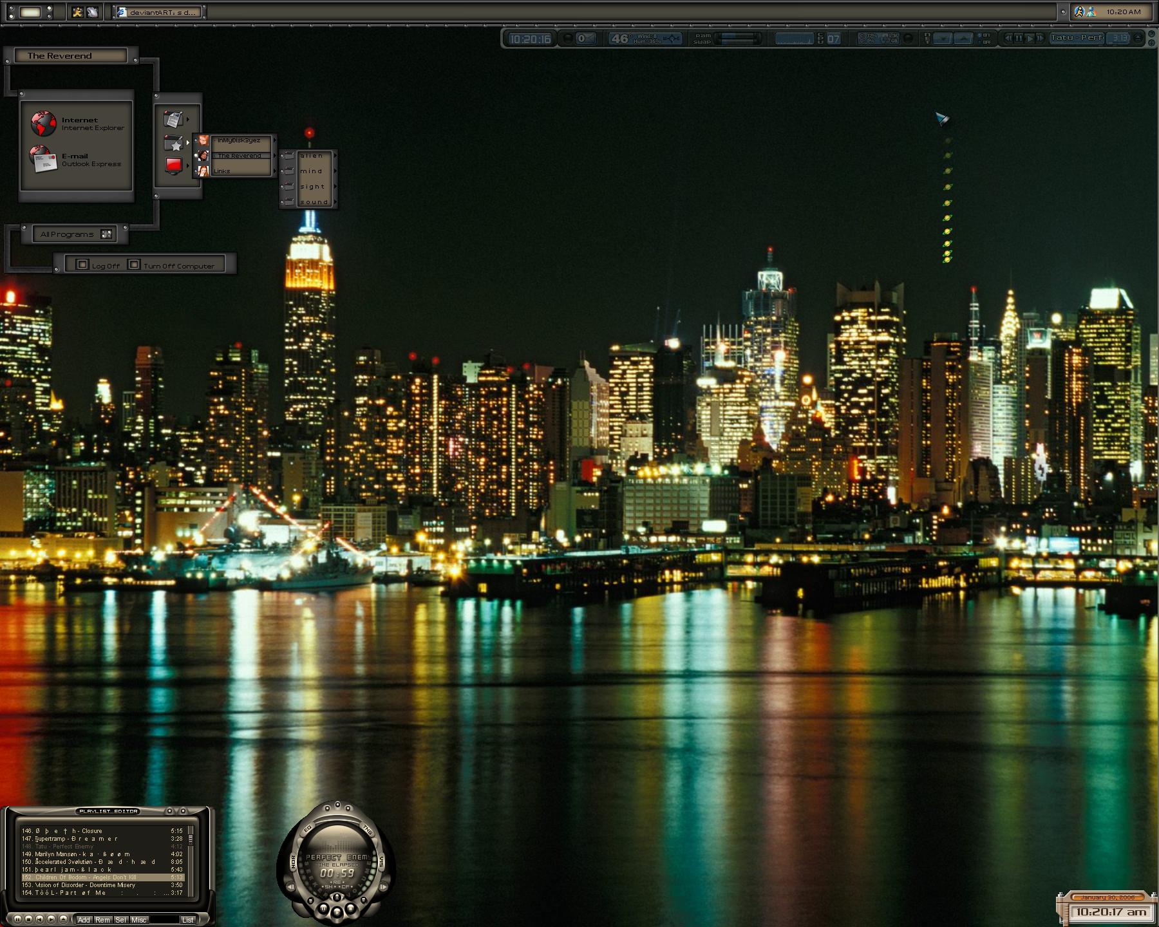Image resolution: width=1159 pixels, height=927 pixels.
Task: Open the favorites star folder icon
Action: [x=174, y=142]
